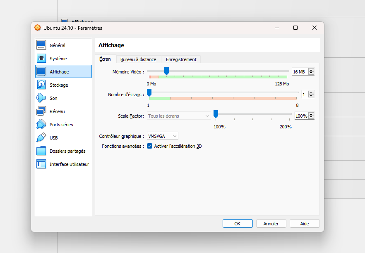Select the Dossiers partagés label in sidebar
This screenshot has width=365, height=253.
[x=67, y=151]
